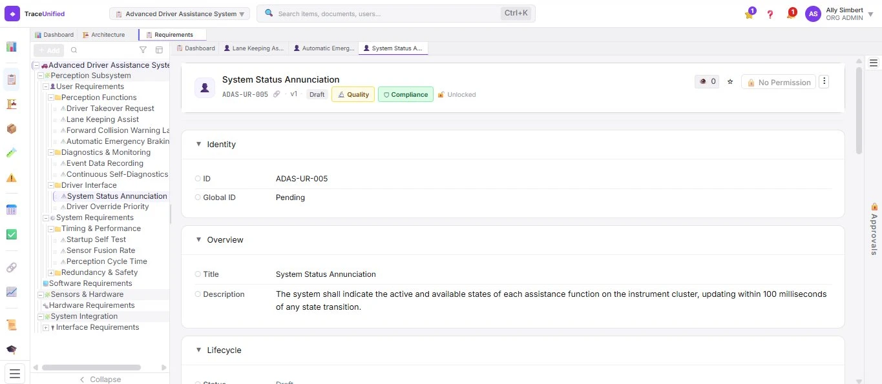The image size is (882, 384).
Task: Click the layout panel icon in tree toolbar
Action: [x=159, y=50]
